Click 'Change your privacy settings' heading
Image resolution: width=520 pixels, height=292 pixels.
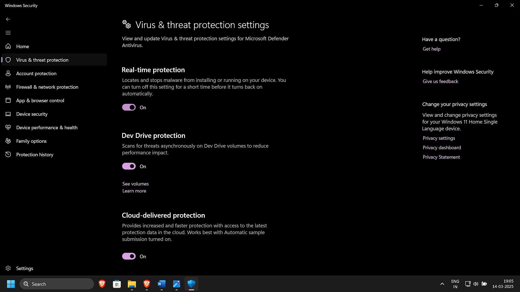click(x=454, y=104)
